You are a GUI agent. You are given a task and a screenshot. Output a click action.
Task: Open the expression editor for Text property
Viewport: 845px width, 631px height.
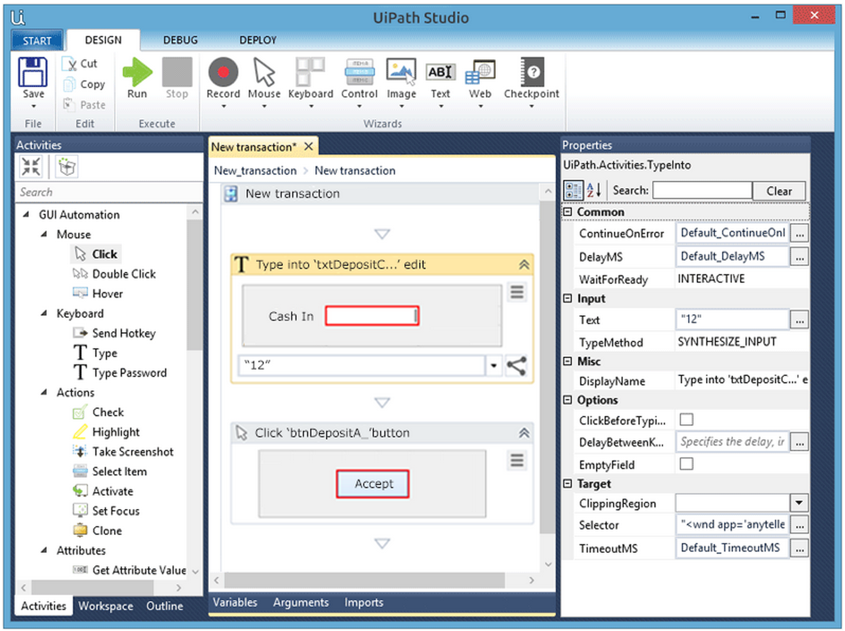tap(799, 319)
